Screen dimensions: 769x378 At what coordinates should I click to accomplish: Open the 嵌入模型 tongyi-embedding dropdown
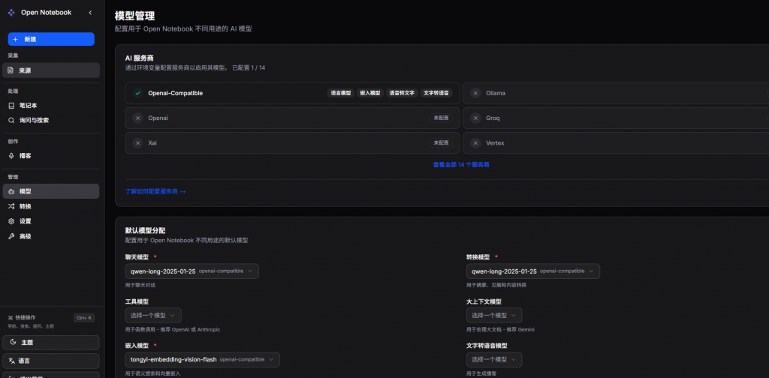coord(203,360)
